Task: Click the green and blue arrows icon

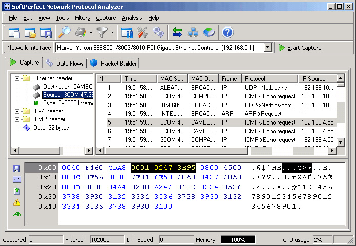Action: click(x=177, y=33)
